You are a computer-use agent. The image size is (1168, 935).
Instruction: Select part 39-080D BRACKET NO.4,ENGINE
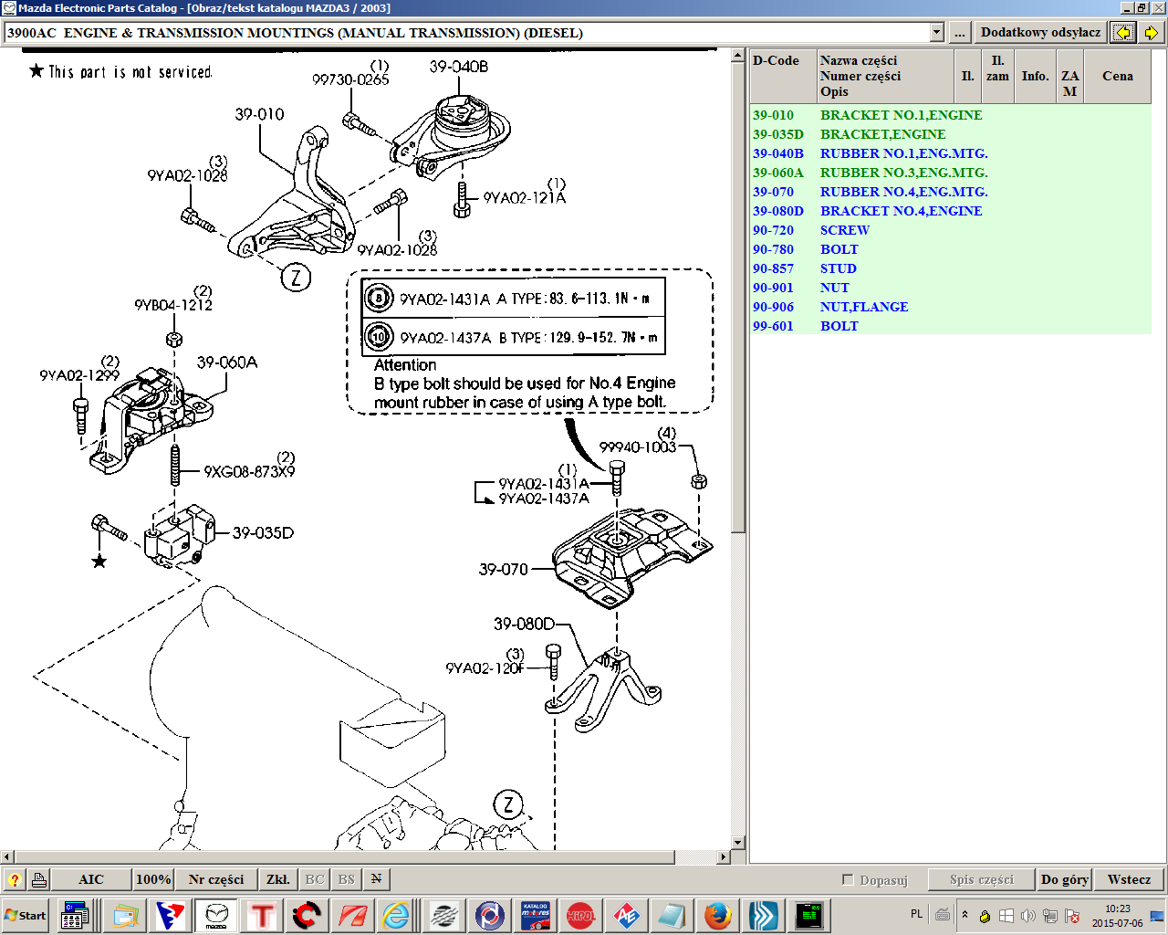tap(901, 211)
